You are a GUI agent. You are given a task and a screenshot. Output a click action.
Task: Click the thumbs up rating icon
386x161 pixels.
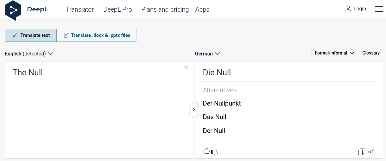click(x=206, y=151)
